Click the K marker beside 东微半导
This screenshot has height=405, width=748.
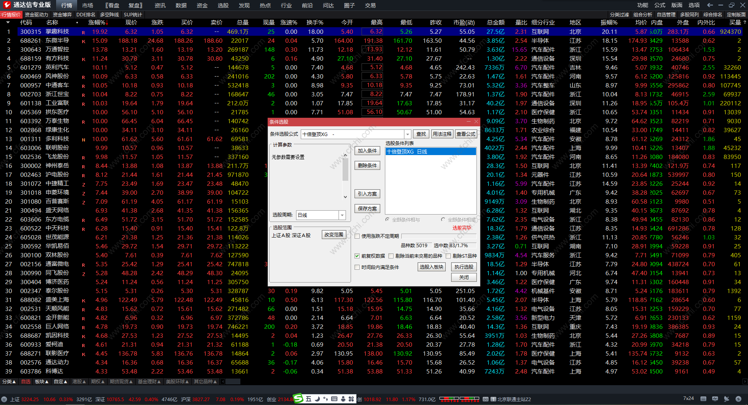[83, 42]
